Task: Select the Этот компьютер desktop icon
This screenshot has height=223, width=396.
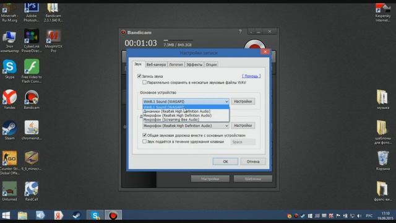Action: coord(10,41)
